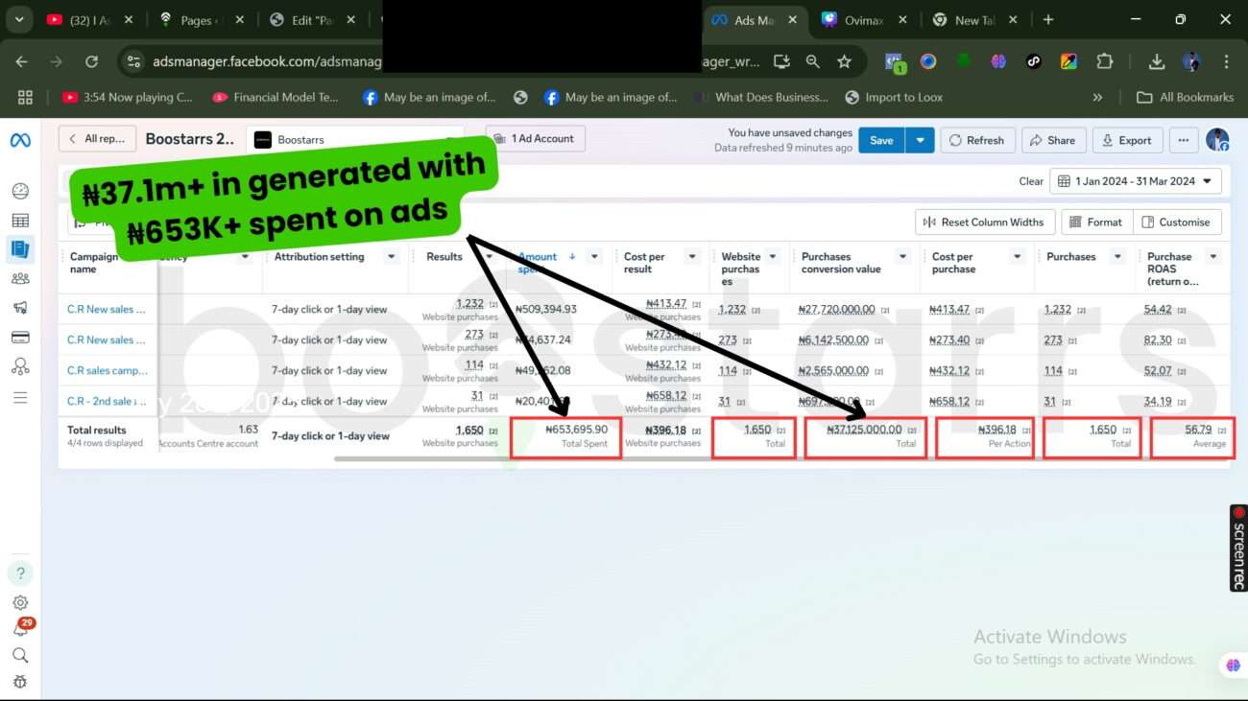Viewport: 1248px width, 701px height.
Task: Click the Export button
Action: (1127, 140)
